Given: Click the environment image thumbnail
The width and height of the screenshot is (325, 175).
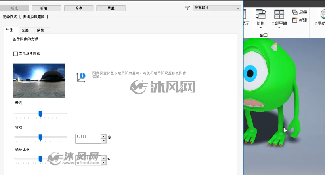Looking at the screenshot, I should (x=39, y=81).
